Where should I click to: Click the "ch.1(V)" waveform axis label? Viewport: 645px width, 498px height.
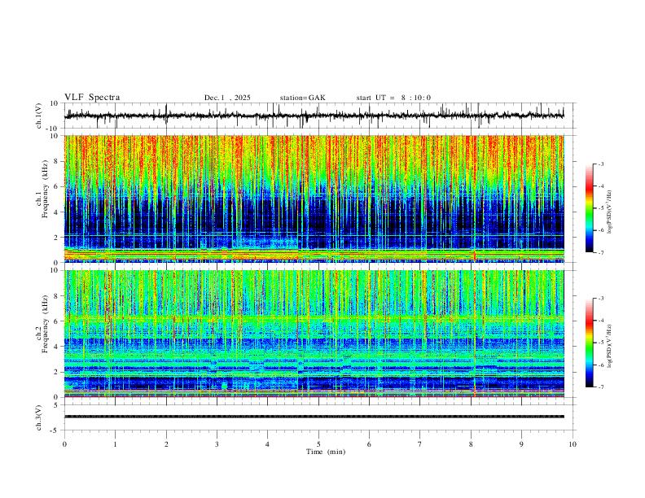pos(39,116)
